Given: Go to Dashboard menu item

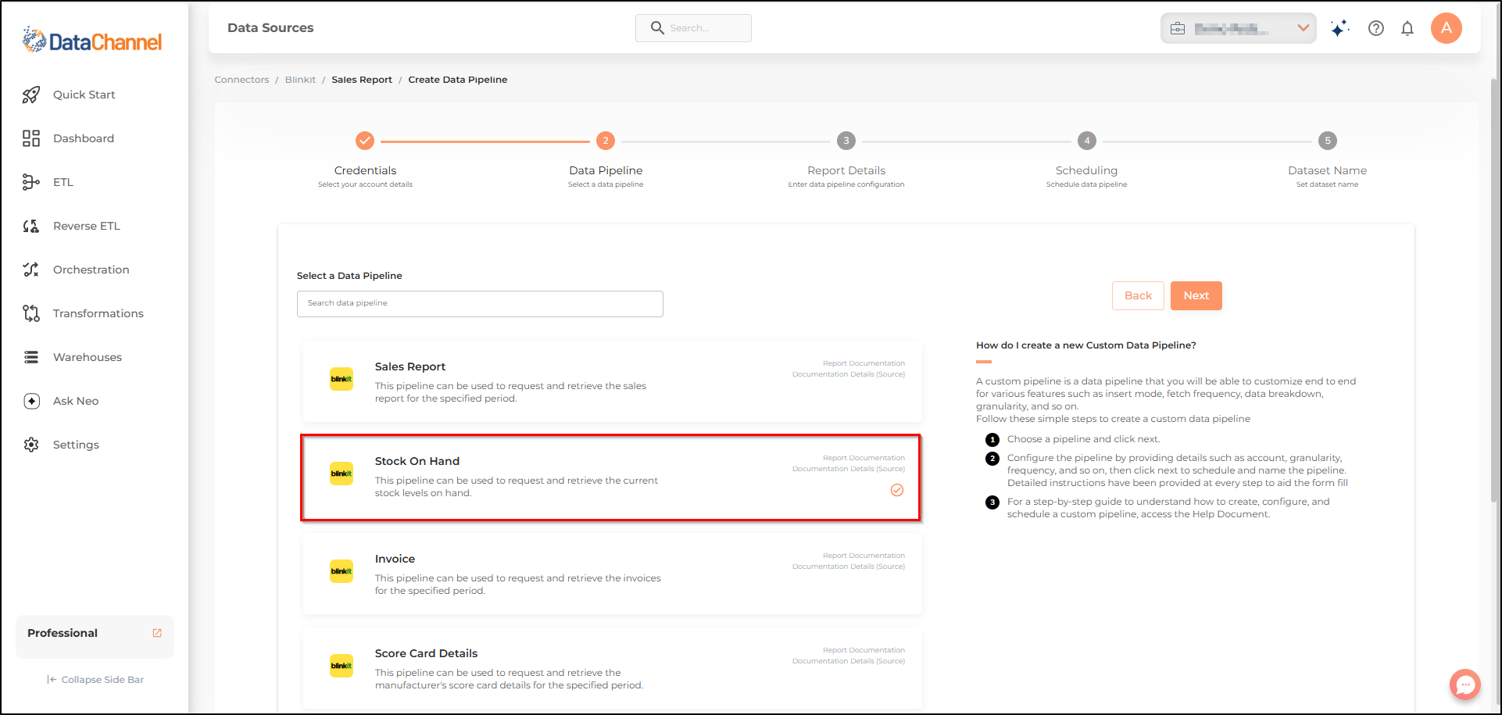Looking at the screenshot, I should pyautogui.click(x=84, y=138).
